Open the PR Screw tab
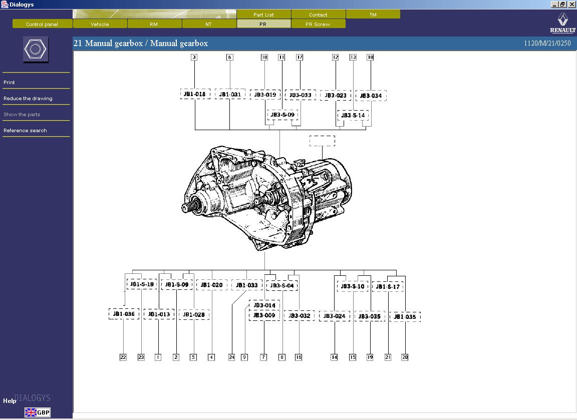This screenshot has height=420, width=577. tap(318, 24)
